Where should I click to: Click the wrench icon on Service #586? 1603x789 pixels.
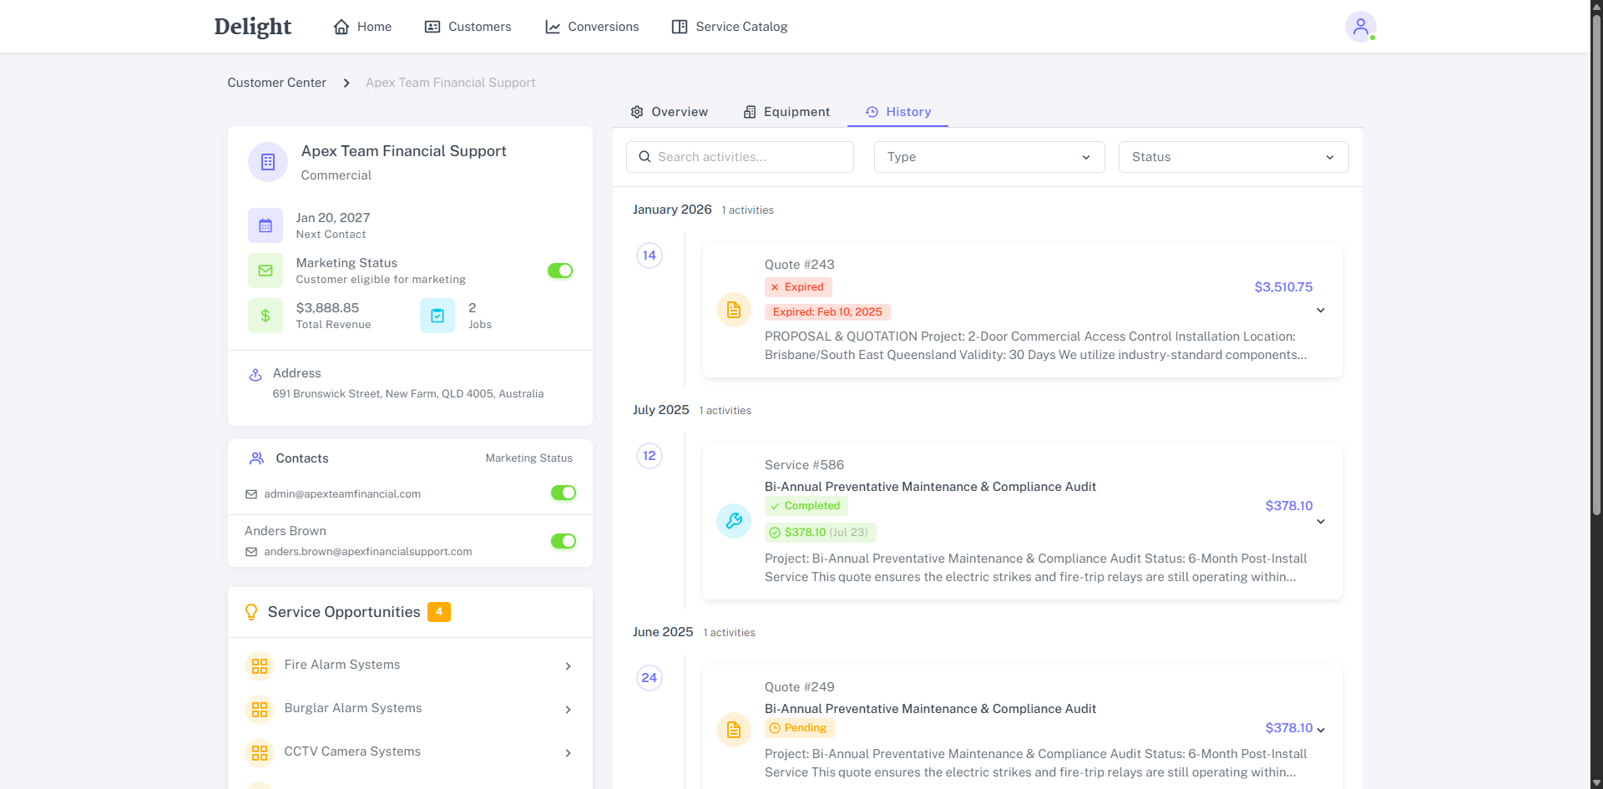point(734,521)
